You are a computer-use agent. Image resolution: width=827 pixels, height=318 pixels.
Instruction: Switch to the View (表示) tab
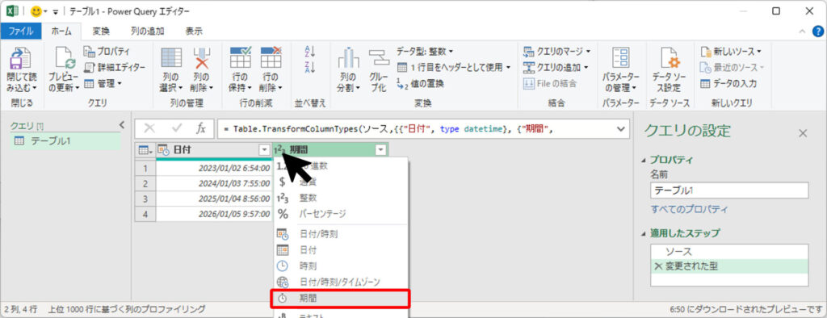(x=194, y=31)
